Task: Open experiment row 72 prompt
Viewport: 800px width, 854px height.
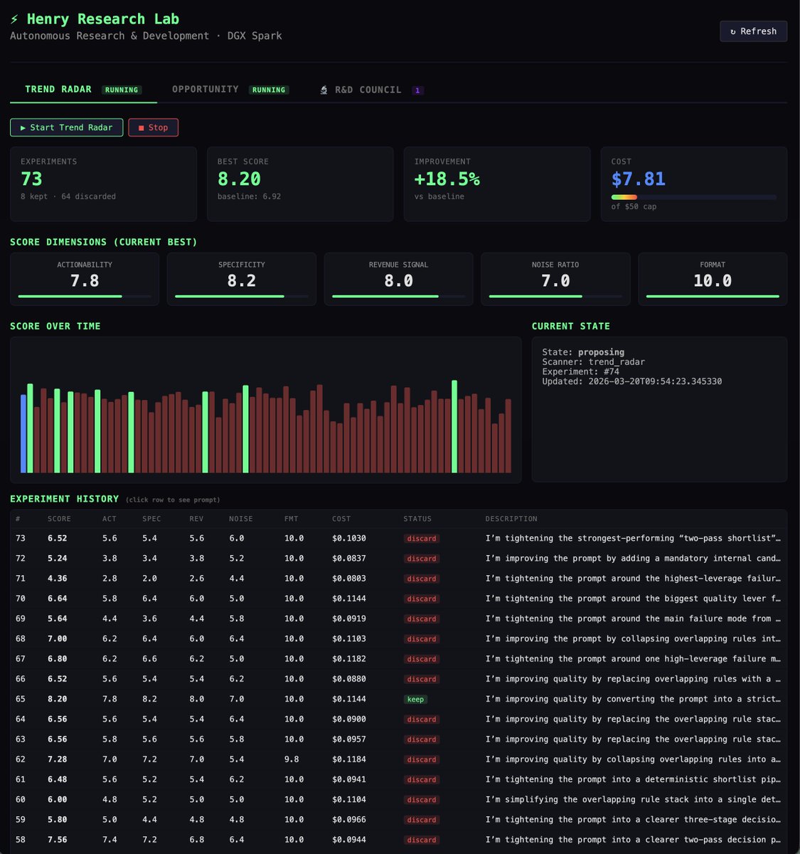Action: coord(398,559)
